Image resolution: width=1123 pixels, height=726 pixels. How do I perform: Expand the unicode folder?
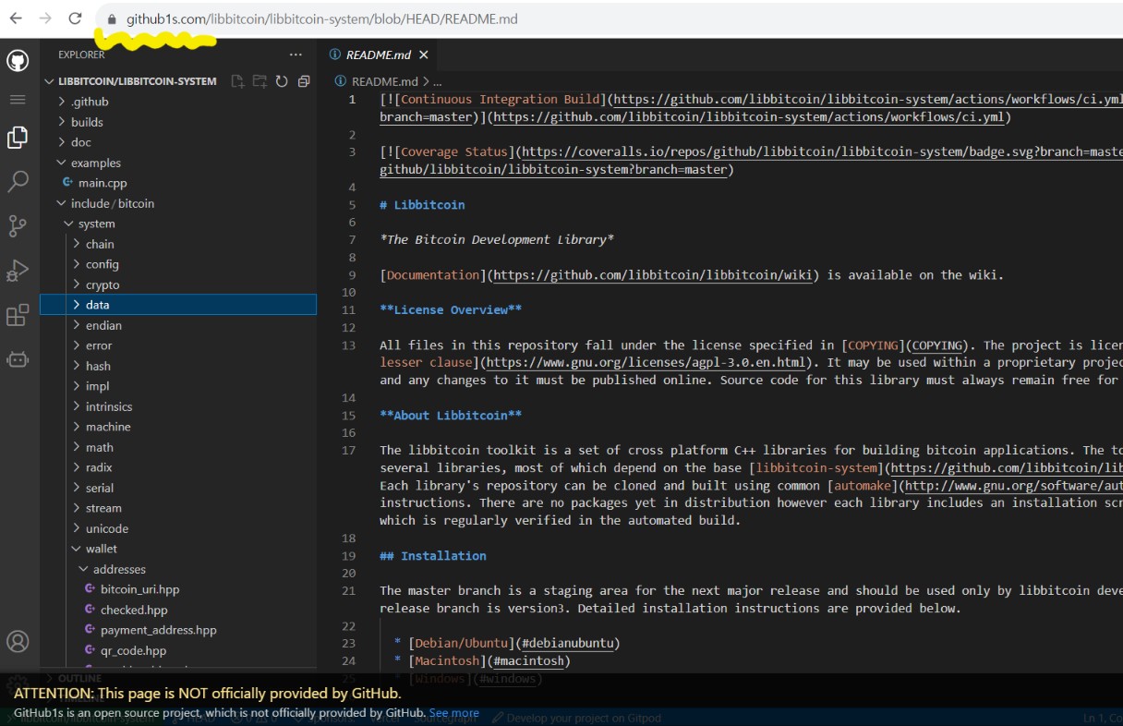pyautogui.click(x=107, y=528)
